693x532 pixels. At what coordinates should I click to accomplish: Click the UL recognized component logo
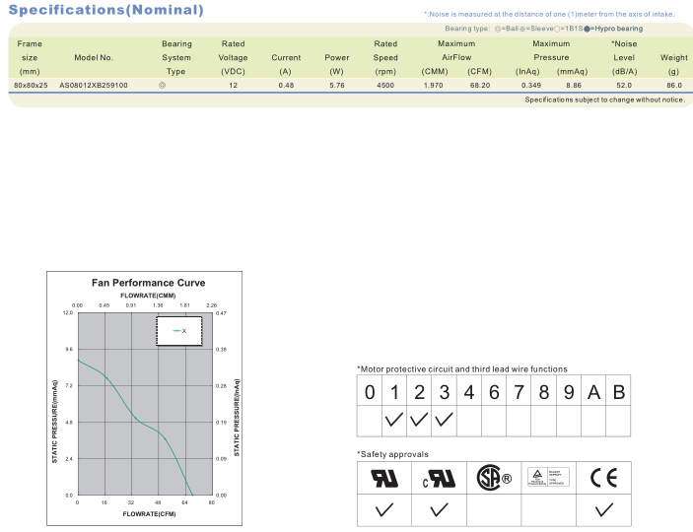384,478
